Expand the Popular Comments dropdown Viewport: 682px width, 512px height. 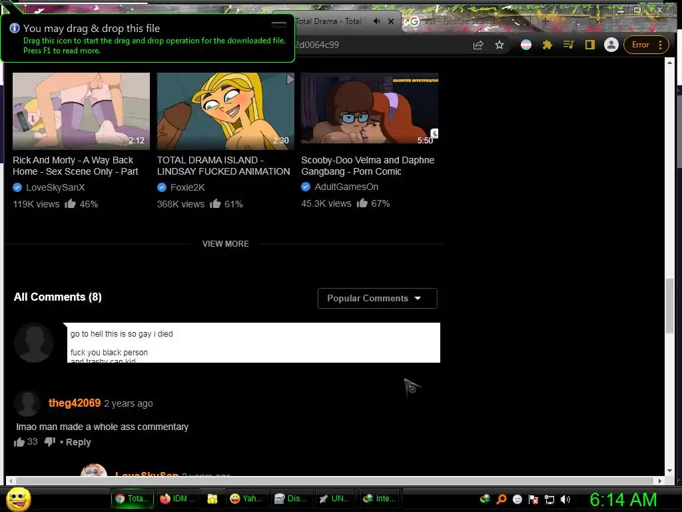click(x=377, y=298)
